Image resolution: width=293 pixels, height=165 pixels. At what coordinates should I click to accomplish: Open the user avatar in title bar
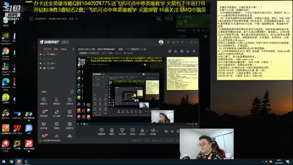(161, 42)
